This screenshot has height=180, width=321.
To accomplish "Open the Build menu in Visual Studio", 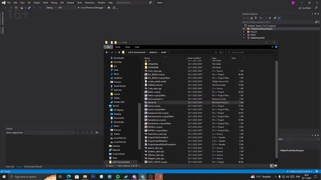I will (46, 2).
